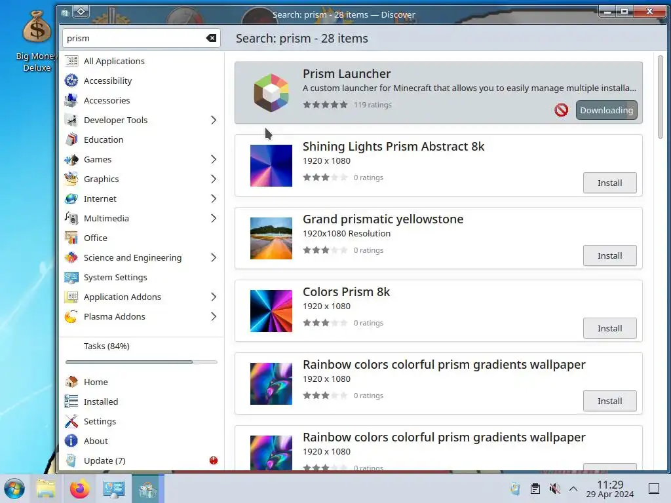This screenshot has height=503, width=671.
Task: Click the Plasma Addons icon
Action: tap(71, 317)
